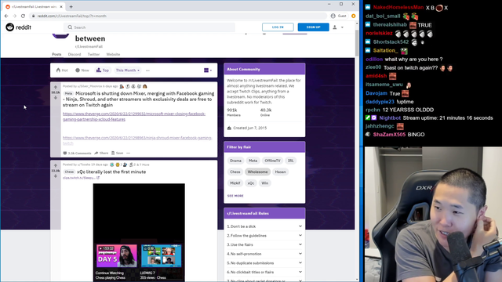This screenshot has width=502, height=282.
Task: Share the Mixer shutdown post
Action: click(101, 154)
